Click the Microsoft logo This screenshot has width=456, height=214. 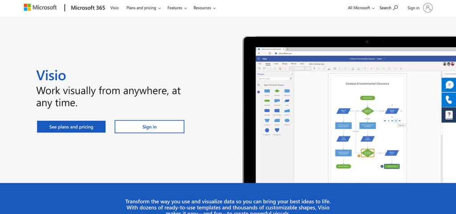[40, 8]
